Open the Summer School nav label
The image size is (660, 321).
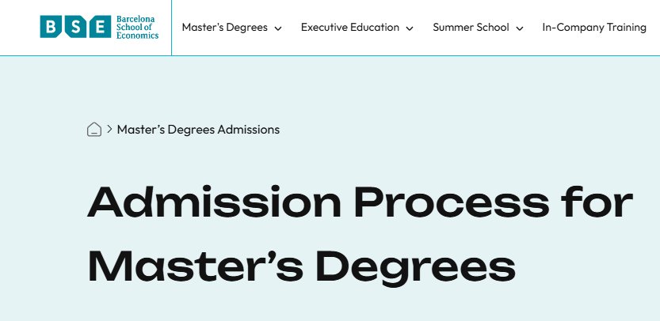point(471,28)
